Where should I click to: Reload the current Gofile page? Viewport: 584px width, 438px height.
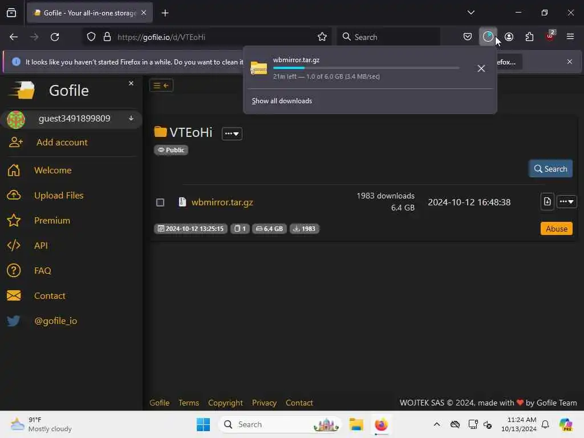click(55, 37)
